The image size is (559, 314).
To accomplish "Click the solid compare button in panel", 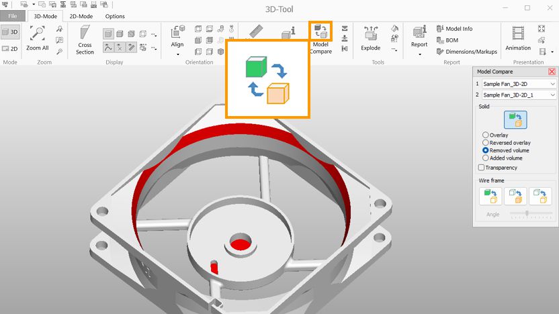I will point(515,119).
